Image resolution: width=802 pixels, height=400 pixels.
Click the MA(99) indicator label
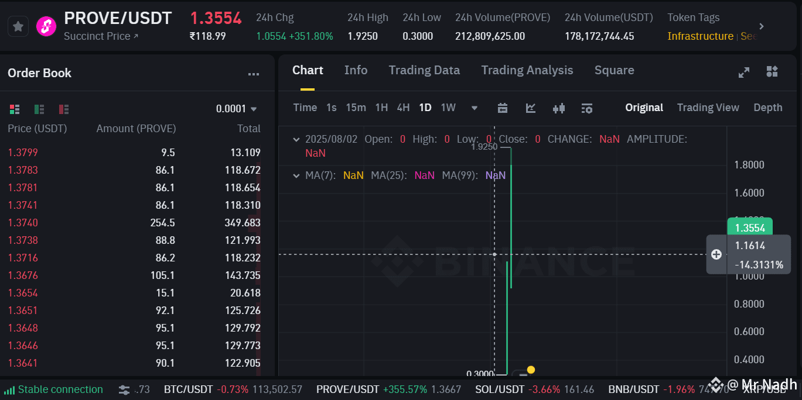tap(460, 175)
